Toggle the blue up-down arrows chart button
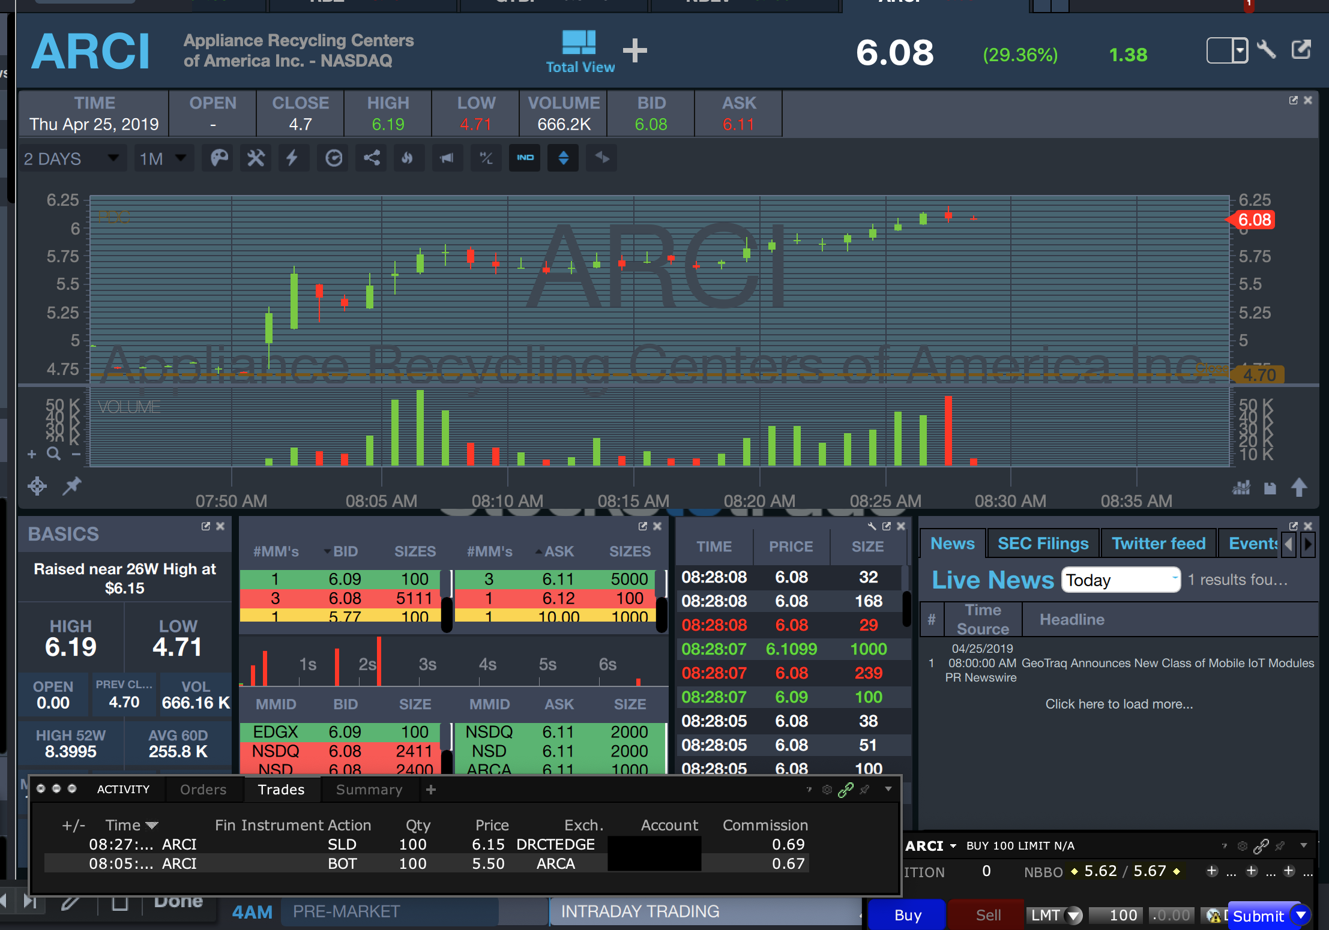The image size is (1329, 930). click(563, 158)
